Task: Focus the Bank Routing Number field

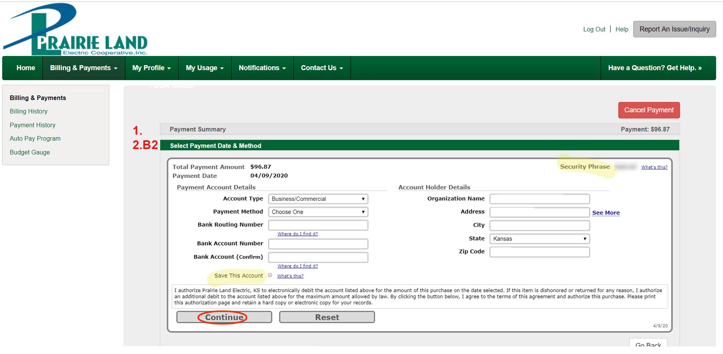Action: [318, 225]
